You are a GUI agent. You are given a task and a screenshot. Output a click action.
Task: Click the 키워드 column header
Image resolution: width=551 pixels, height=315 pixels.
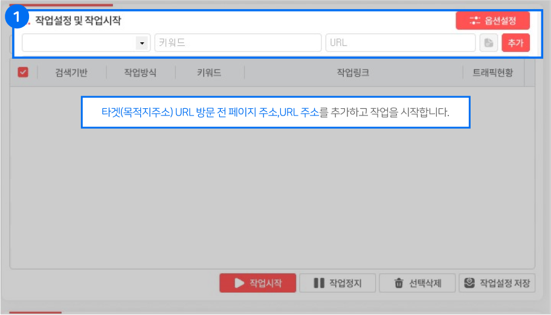[x=209, y=73]
